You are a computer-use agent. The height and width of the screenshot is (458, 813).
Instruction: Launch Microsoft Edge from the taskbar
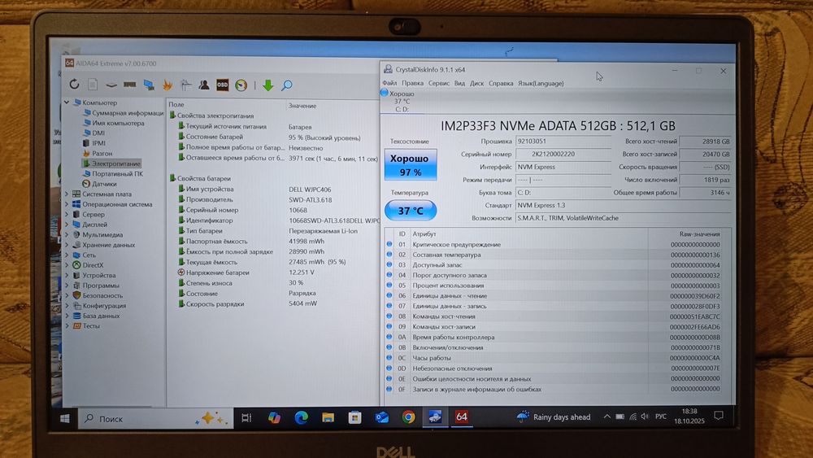coord(302,417)
